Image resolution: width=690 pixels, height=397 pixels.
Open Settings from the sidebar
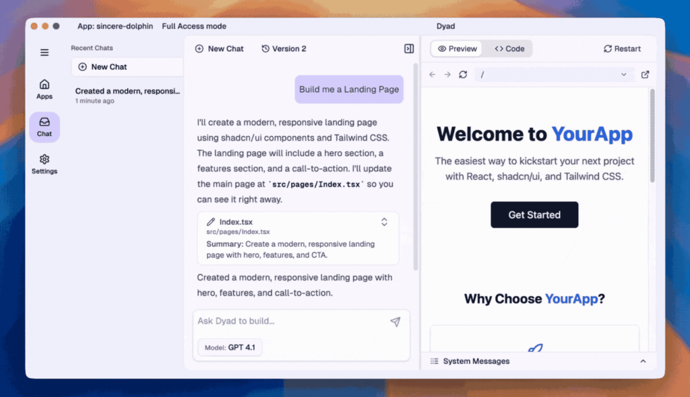point(44,165)
